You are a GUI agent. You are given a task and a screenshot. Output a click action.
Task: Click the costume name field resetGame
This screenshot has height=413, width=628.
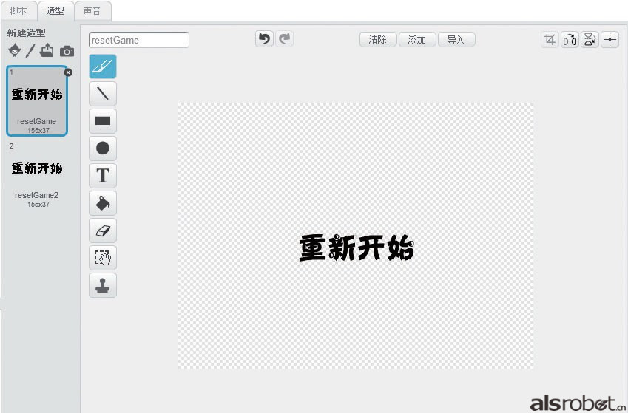pos(139,40)
